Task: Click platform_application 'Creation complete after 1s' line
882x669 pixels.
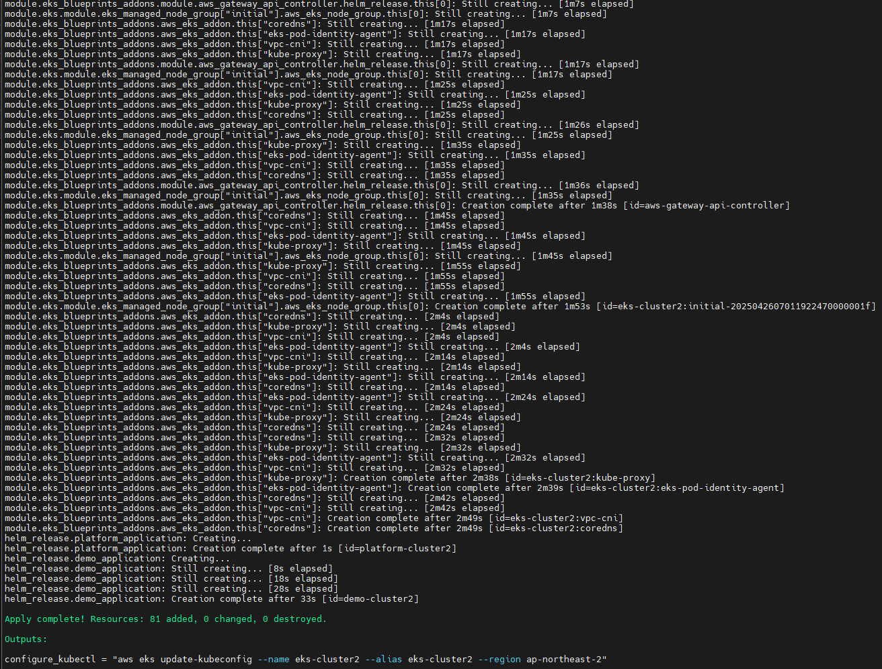Action: pos(231,548)
